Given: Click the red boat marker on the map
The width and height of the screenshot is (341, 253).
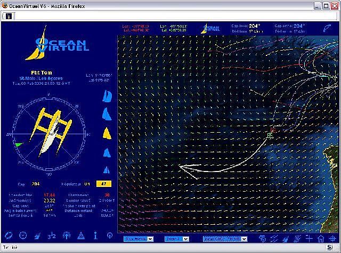Looking at the screenshot, I should point(273,130).
